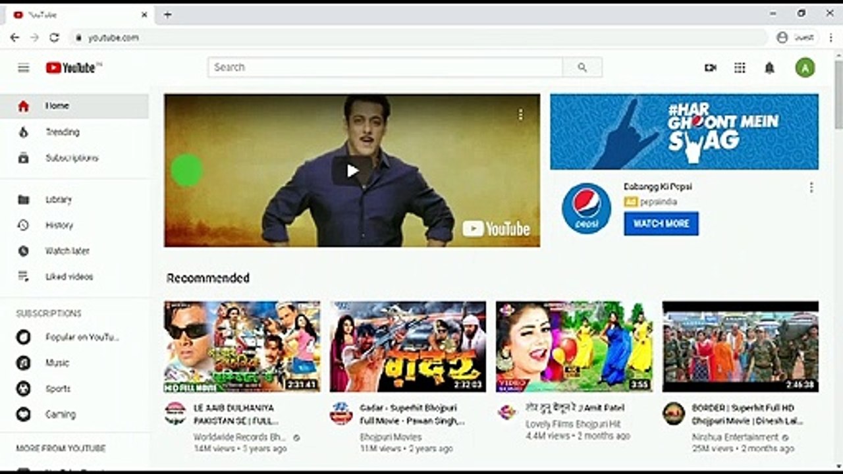The image size is (843, 474).
Task: Open Subscriptions in sidebar
Action: tap(74, 158)
